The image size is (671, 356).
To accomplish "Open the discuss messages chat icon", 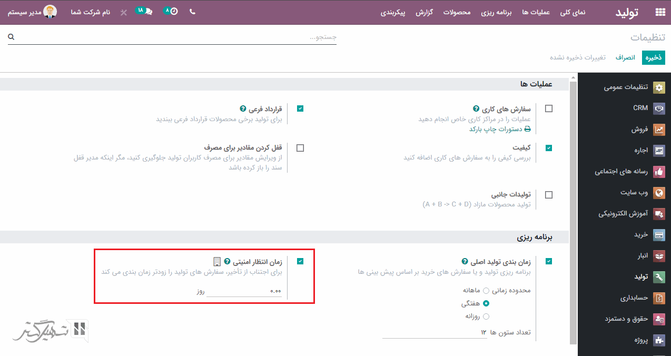I will (x=148, y=12).
